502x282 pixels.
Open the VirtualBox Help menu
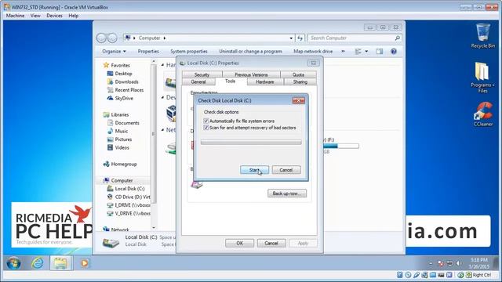point(73,16)
